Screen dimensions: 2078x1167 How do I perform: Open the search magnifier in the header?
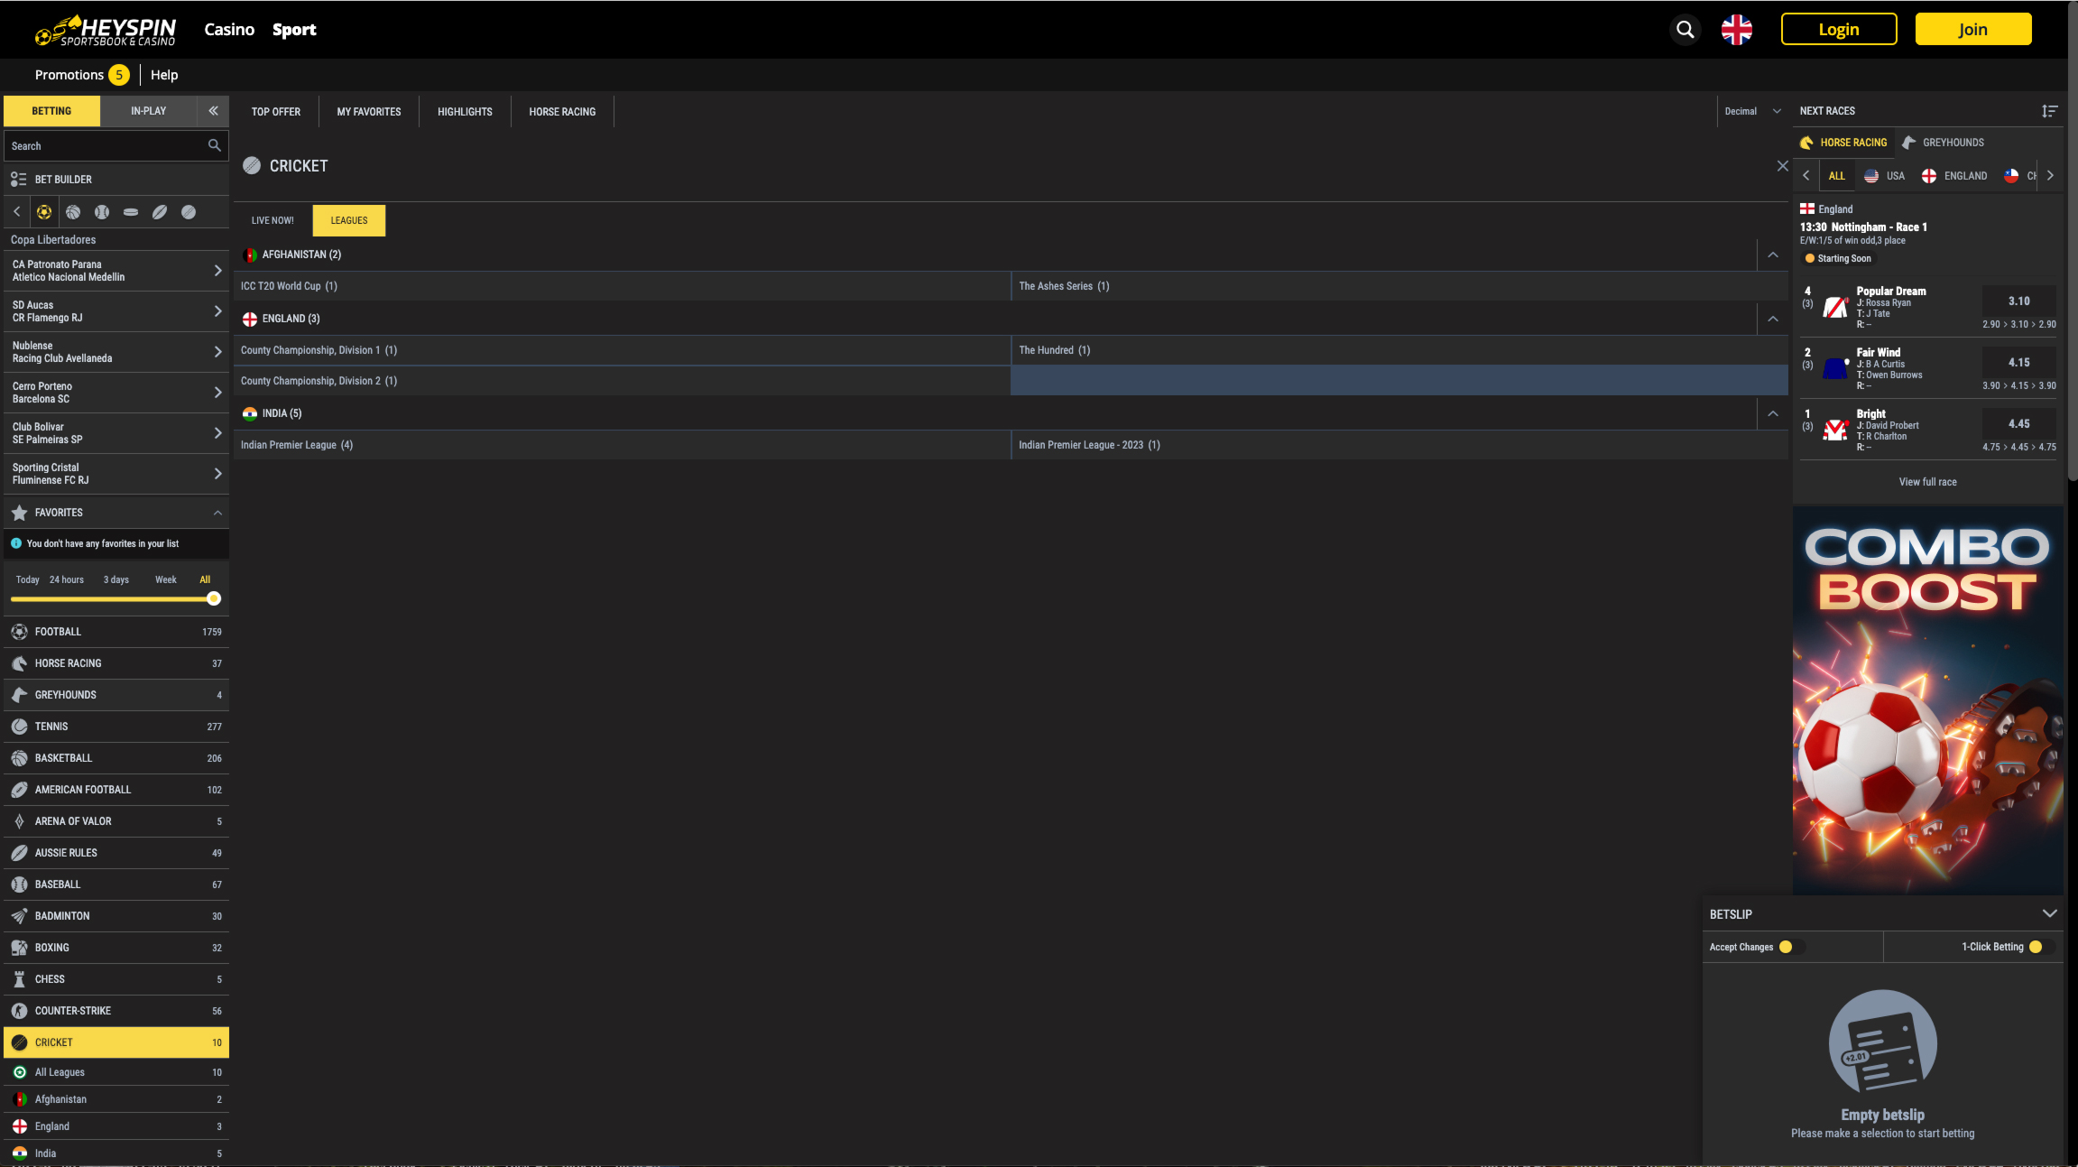tap(1685, 30)
